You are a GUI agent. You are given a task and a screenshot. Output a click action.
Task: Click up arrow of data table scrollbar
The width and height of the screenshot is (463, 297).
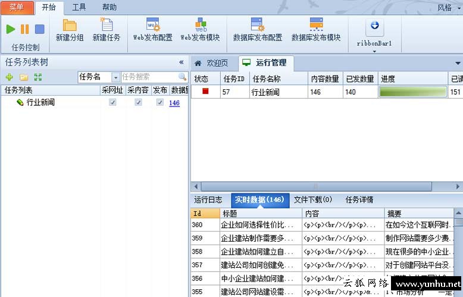pos(458,213)
